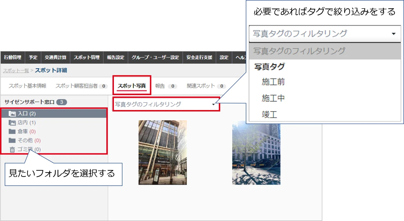Click the スポット詳細 breadcrumb text
Viewport: 404px width, 221px height.
click(x=51, y=71)
